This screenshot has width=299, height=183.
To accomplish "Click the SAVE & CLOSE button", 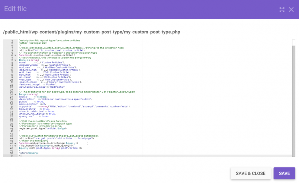I will pos(251,173).
